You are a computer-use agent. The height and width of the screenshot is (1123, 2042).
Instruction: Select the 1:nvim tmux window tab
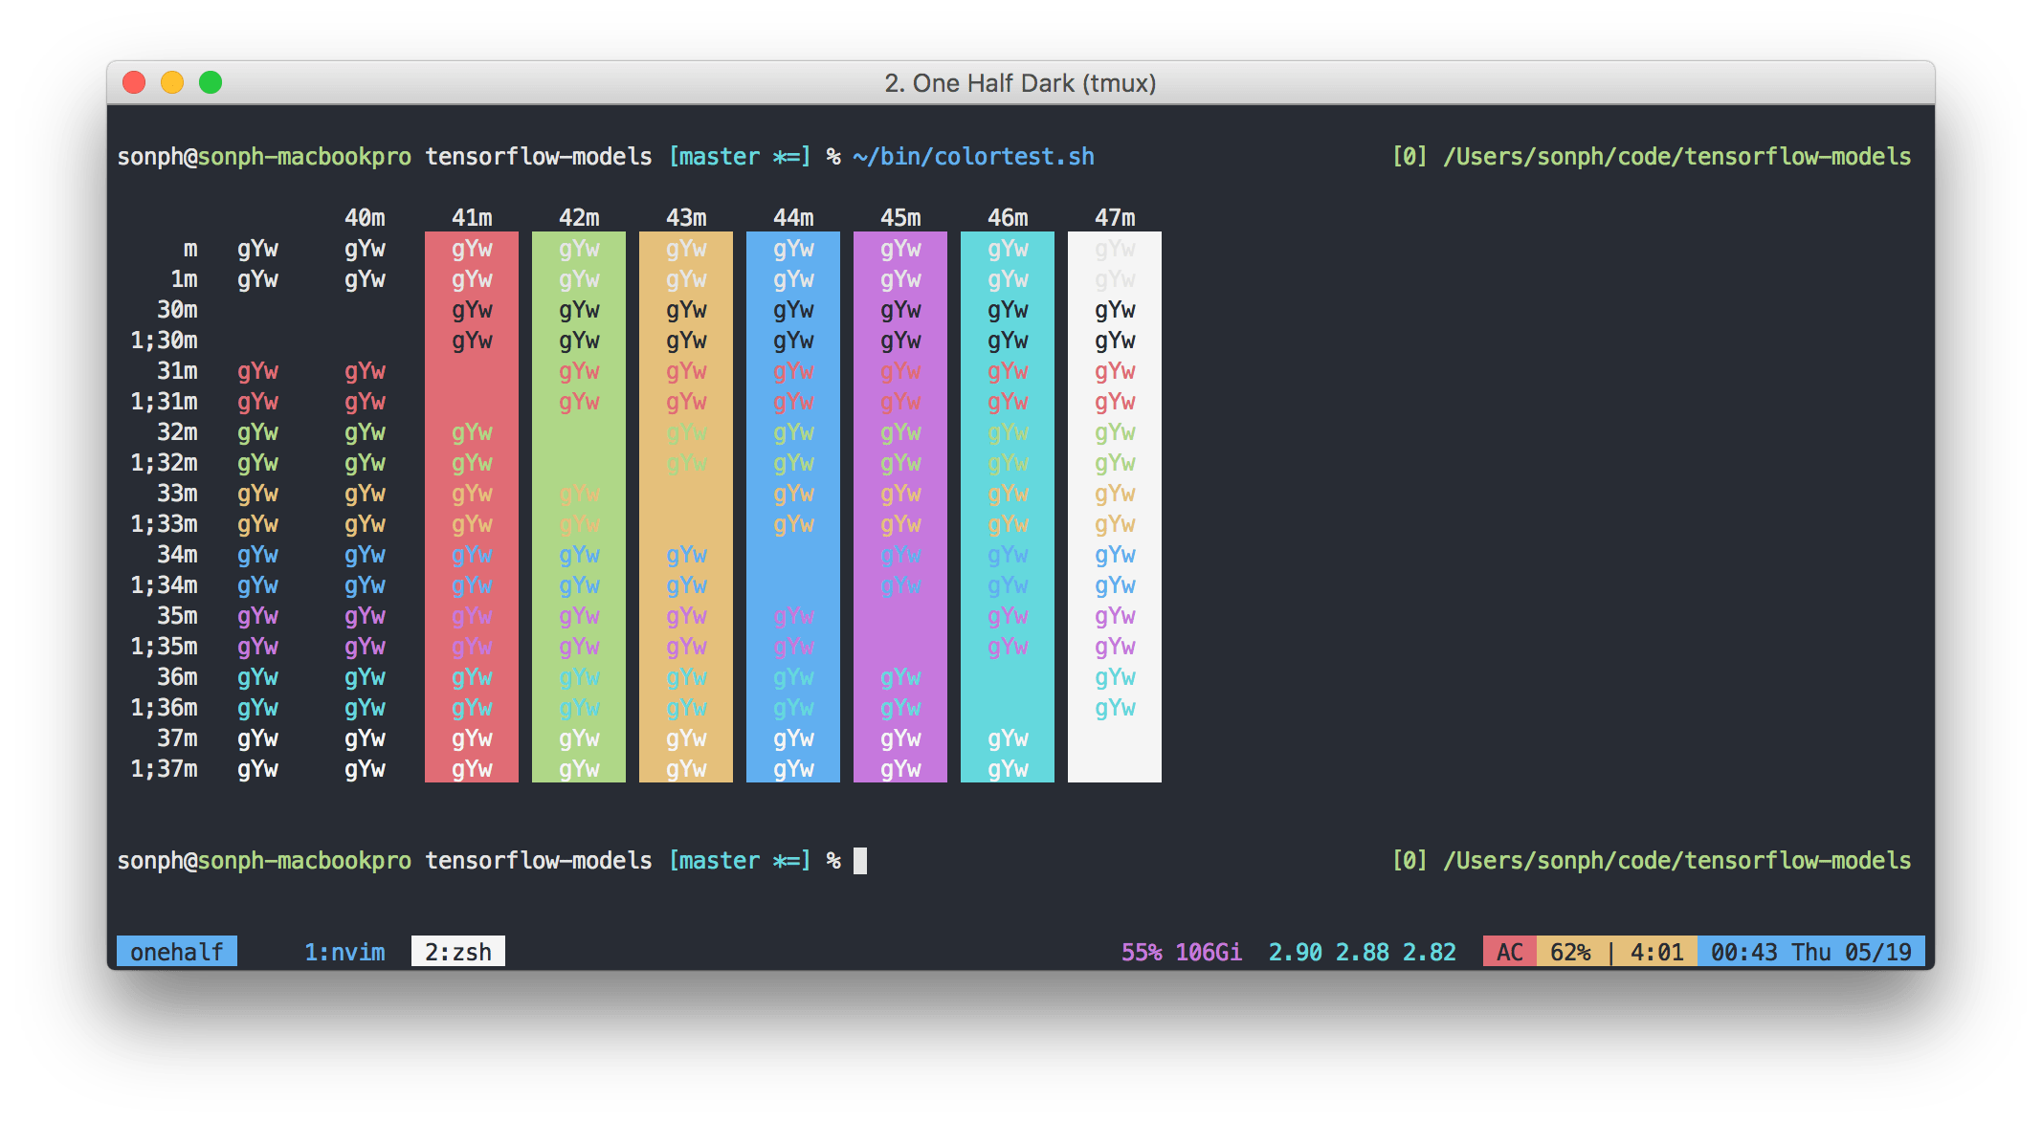(x=344, y=952)
